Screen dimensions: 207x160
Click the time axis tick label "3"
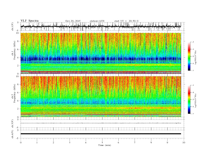[70, 142]
